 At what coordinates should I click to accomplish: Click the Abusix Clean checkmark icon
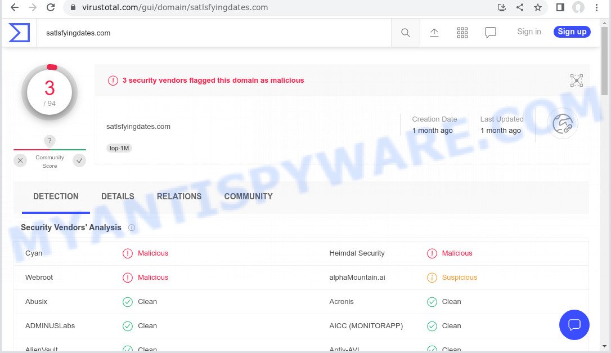pyautogui.click(x=127, y=302)
